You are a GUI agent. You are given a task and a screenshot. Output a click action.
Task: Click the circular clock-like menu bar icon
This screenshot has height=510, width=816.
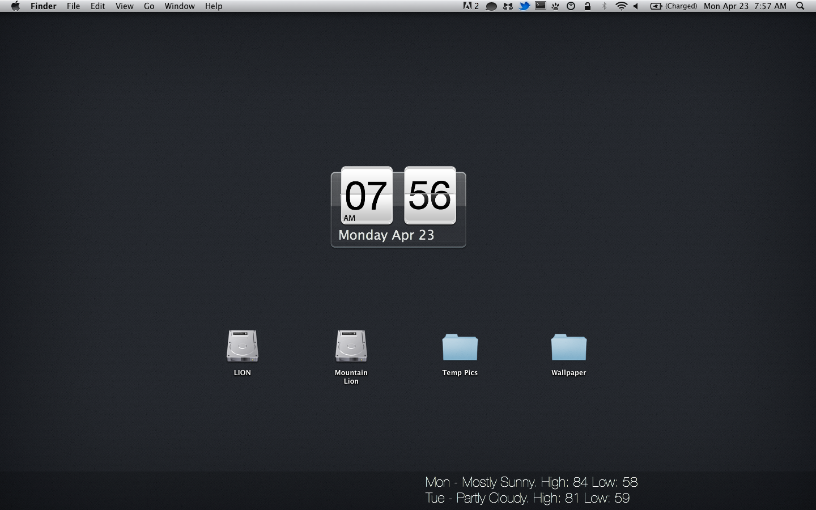pos(571,6)
